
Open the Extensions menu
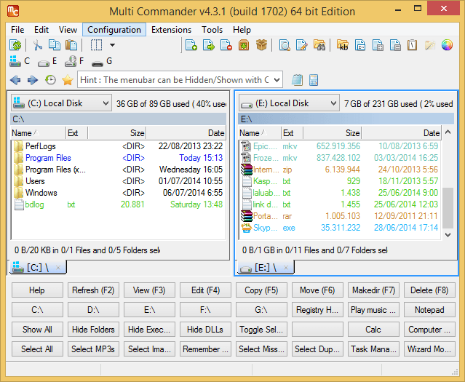pos(172,30)
